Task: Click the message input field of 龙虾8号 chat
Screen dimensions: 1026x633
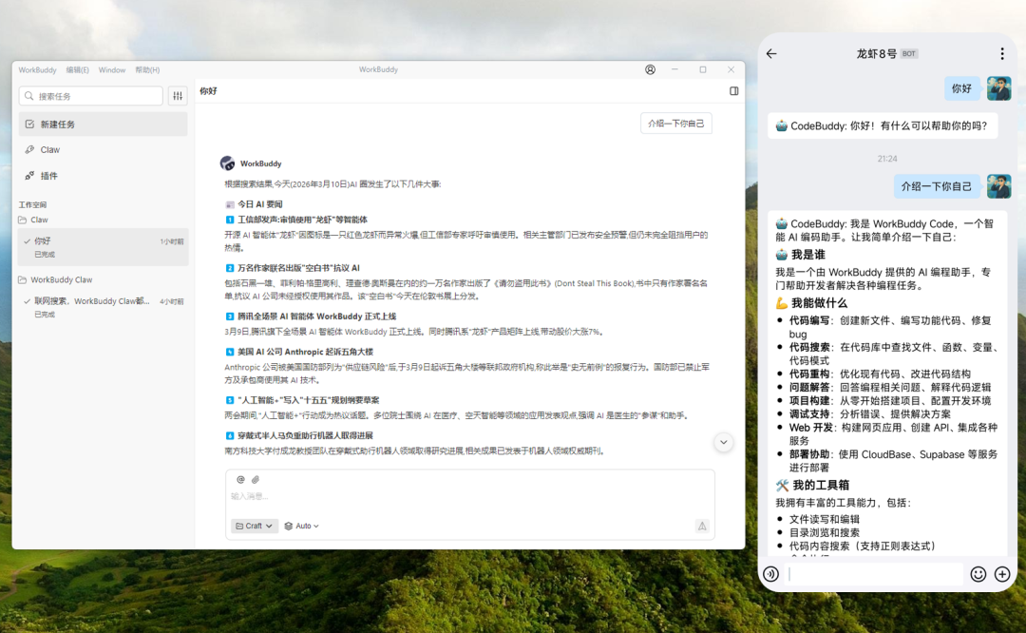Action: 874,574
